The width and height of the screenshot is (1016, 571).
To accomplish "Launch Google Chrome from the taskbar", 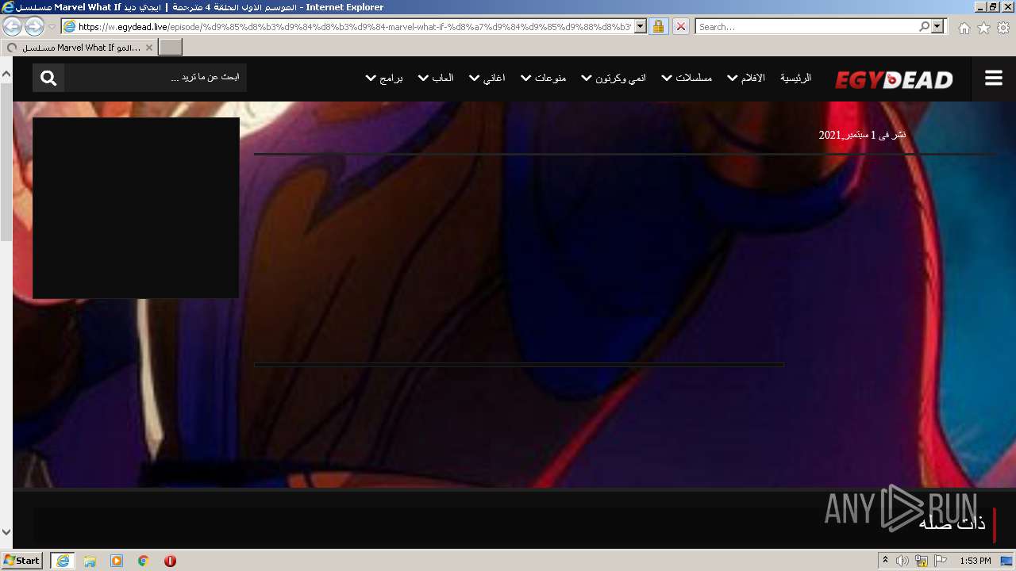I will point(144,561).
